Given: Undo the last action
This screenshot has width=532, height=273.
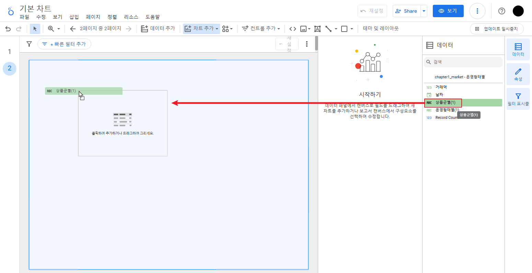Looking at the screenshot, I should click(8, 29).
